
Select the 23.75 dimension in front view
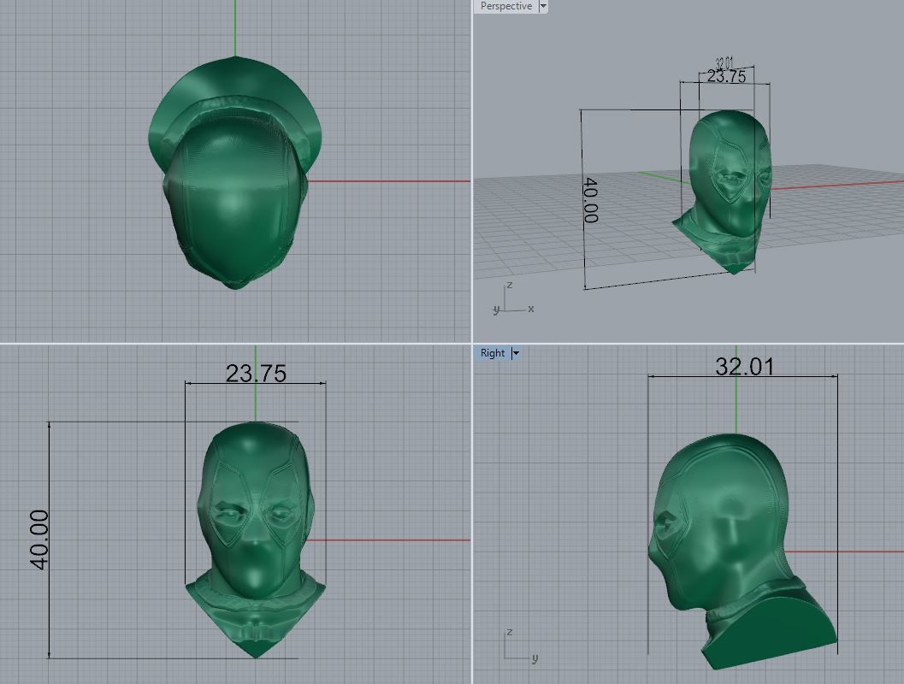pos(256,374)
